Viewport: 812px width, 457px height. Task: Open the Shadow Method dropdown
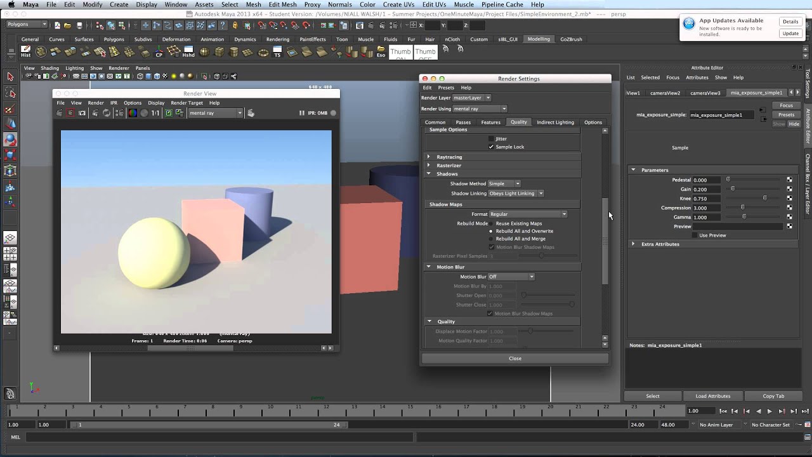pyautogui.click(x=504, y=183)
